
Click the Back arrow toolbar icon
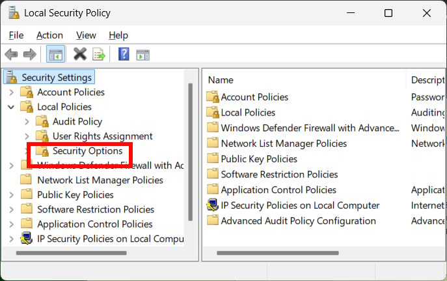(x=12, y=54)
